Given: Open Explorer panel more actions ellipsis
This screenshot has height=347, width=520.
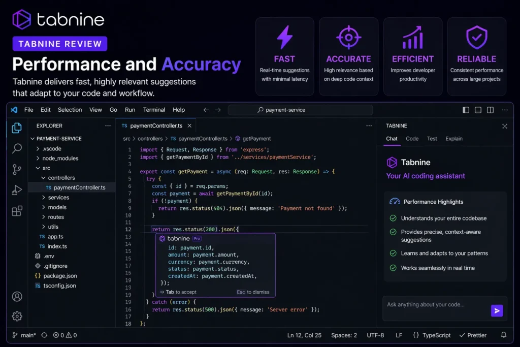Looking at the screenshot, I should [x=108, y=125].
